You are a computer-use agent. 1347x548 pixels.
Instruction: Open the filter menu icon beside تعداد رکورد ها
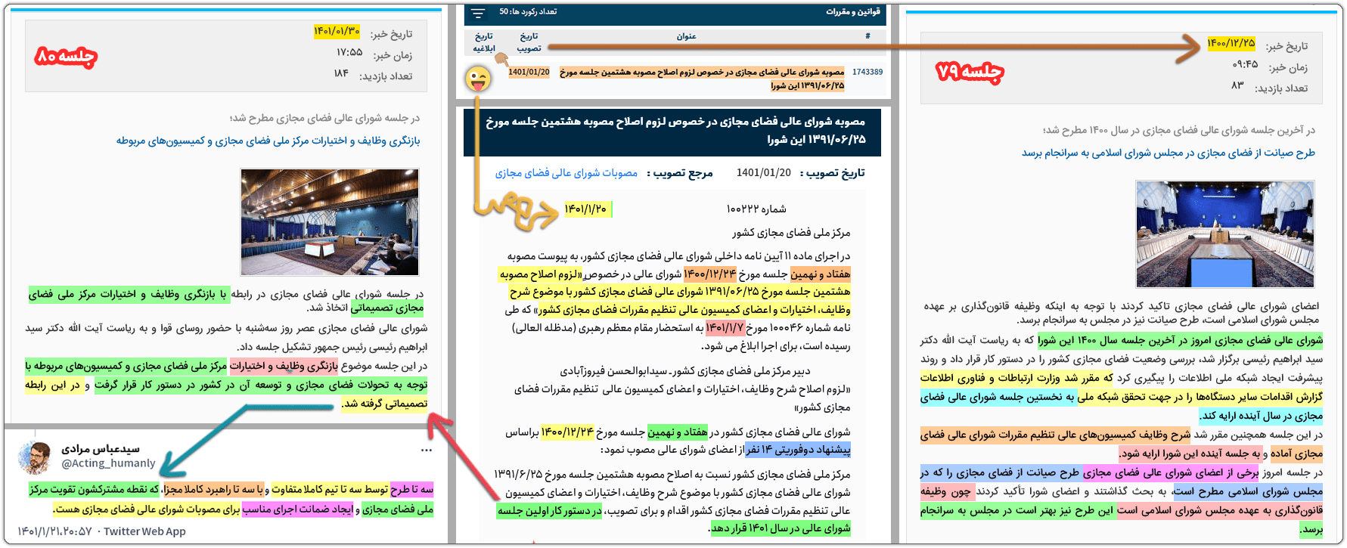pyautogui.click(x=478, y=13)
